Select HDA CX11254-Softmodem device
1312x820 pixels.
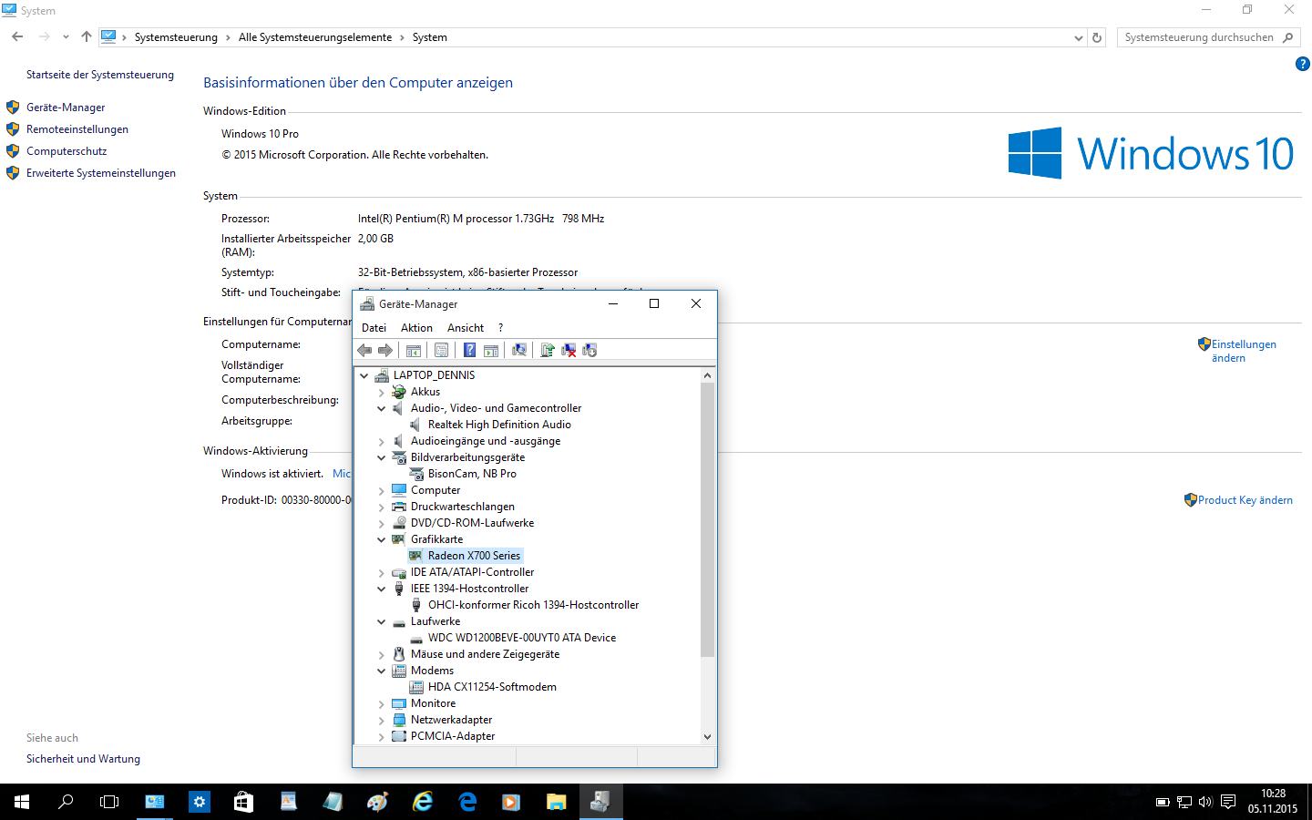tap(492, 687)
